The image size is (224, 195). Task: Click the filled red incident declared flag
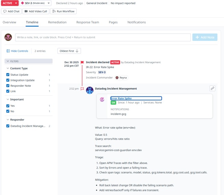point(82,62)
